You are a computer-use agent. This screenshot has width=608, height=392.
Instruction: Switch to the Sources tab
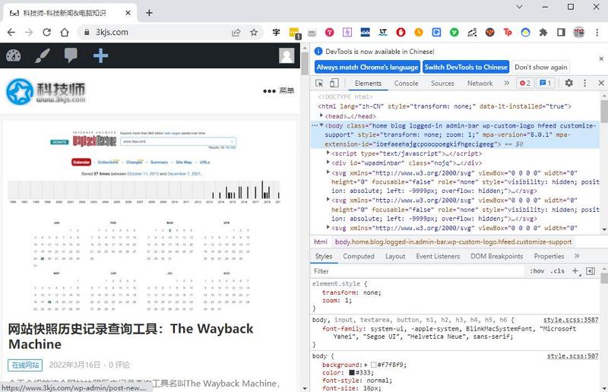(442, 84)
